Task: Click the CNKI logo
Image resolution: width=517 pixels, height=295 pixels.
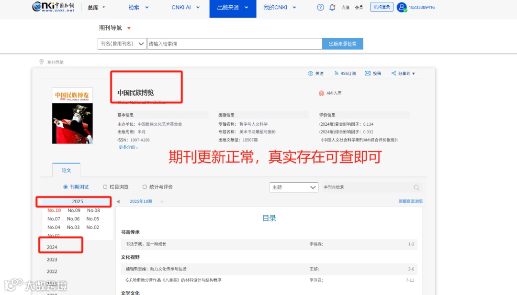Action: (x=54, y=7)
